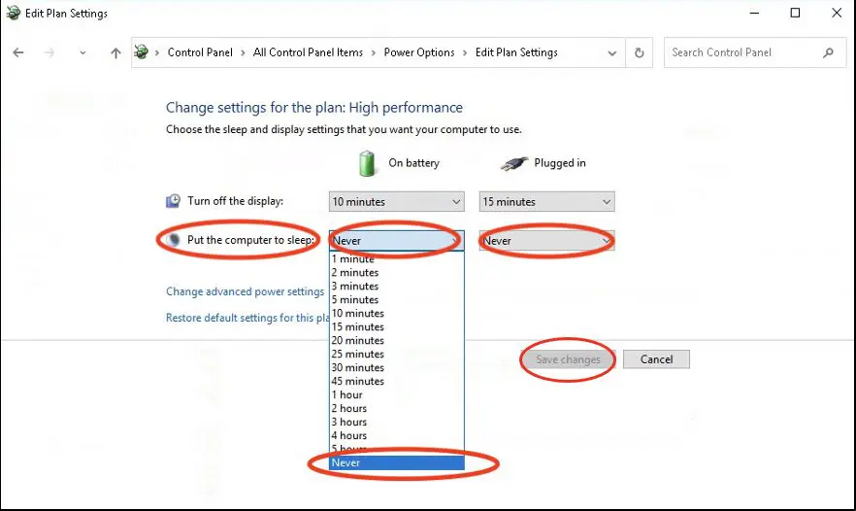Click Change advanced power settings link

click(245, 291)
